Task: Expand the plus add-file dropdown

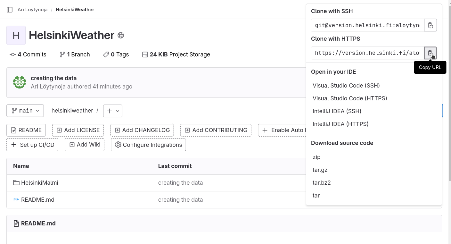Action: pyautogui.click(x=113, y=111)
